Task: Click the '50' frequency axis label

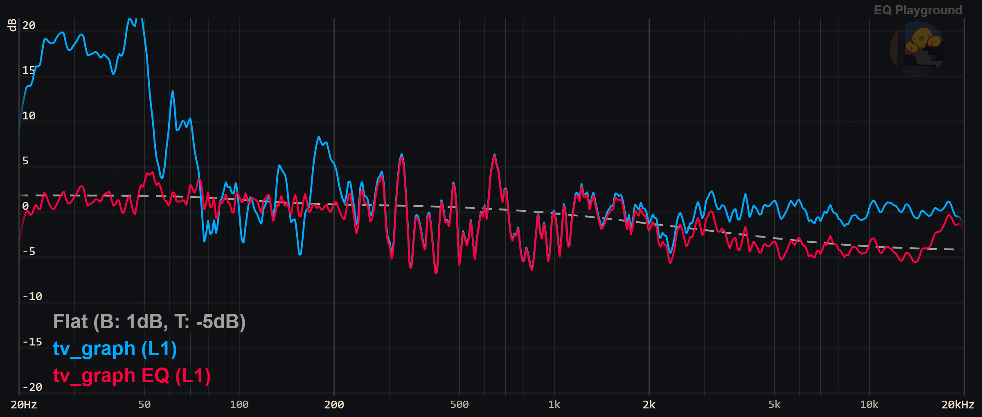Action: click(x=144, y=405)
